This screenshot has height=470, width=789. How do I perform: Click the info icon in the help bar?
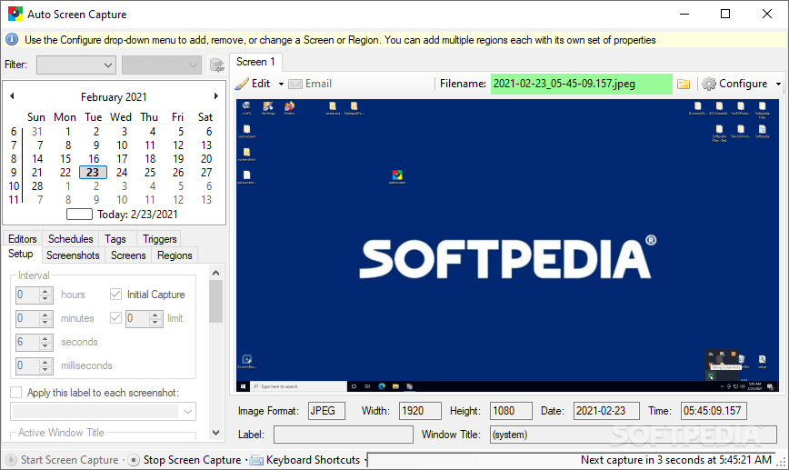(x=12, y=39)
